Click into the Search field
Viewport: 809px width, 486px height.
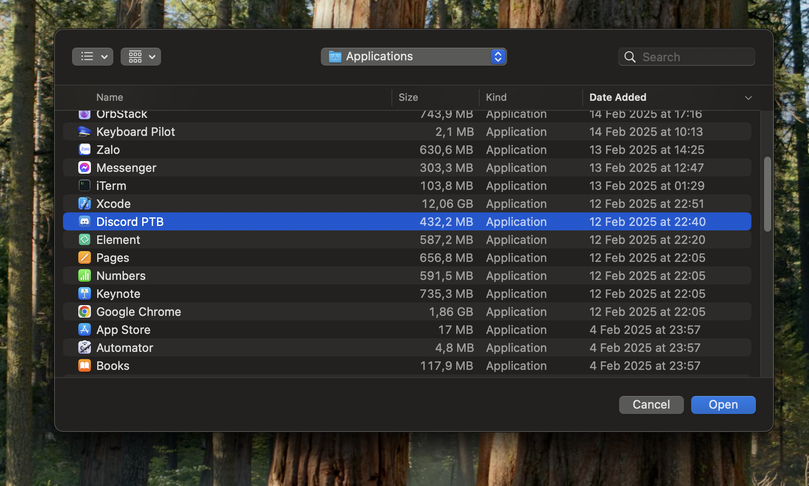click(x=686, y=57)
